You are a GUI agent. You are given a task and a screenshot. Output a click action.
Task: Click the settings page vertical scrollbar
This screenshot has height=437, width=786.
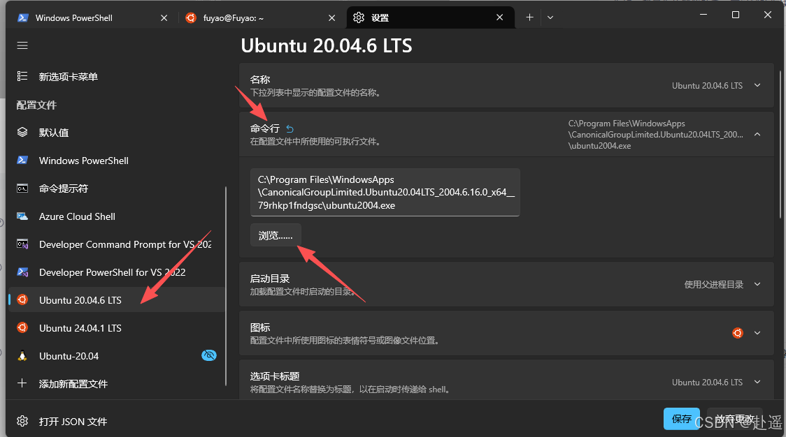780,145
